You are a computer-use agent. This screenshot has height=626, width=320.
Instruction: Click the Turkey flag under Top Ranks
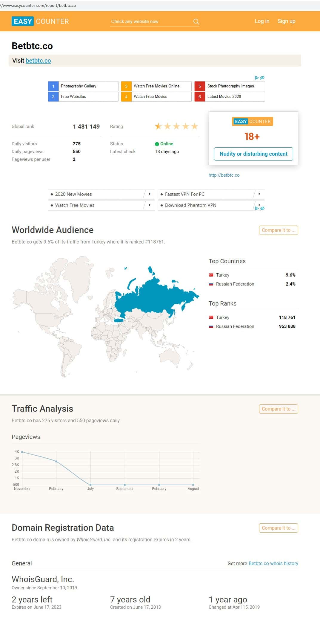(x=211, y=317)
